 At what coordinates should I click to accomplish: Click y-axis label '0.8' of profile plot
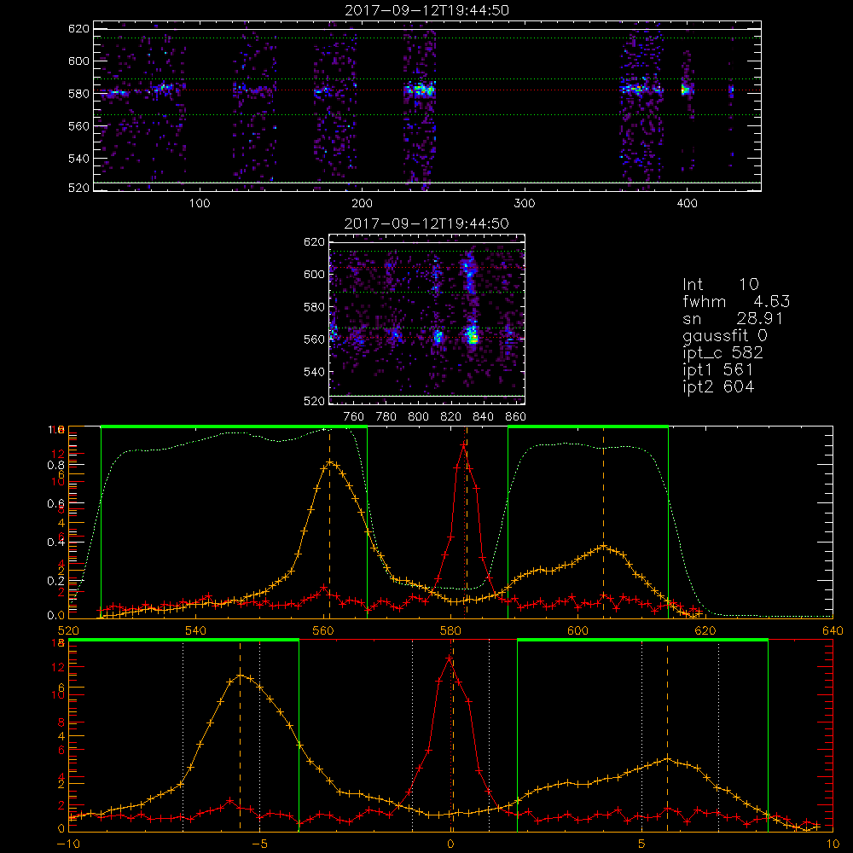pos(56,465)
